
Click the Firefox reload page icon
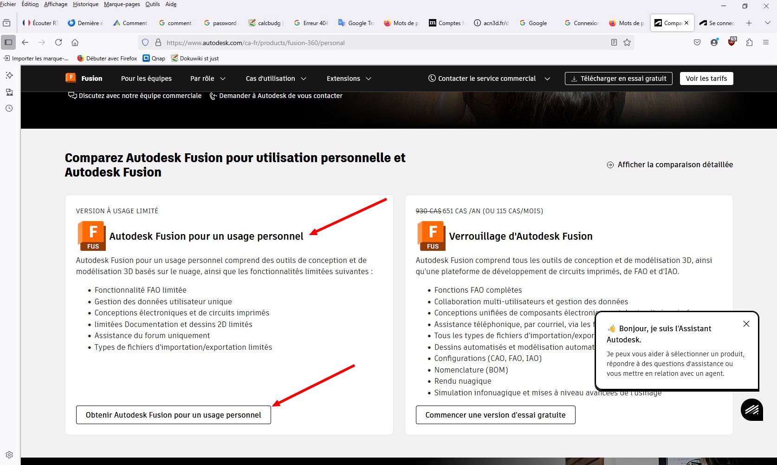pyautogui.click(x=58, y=42)
